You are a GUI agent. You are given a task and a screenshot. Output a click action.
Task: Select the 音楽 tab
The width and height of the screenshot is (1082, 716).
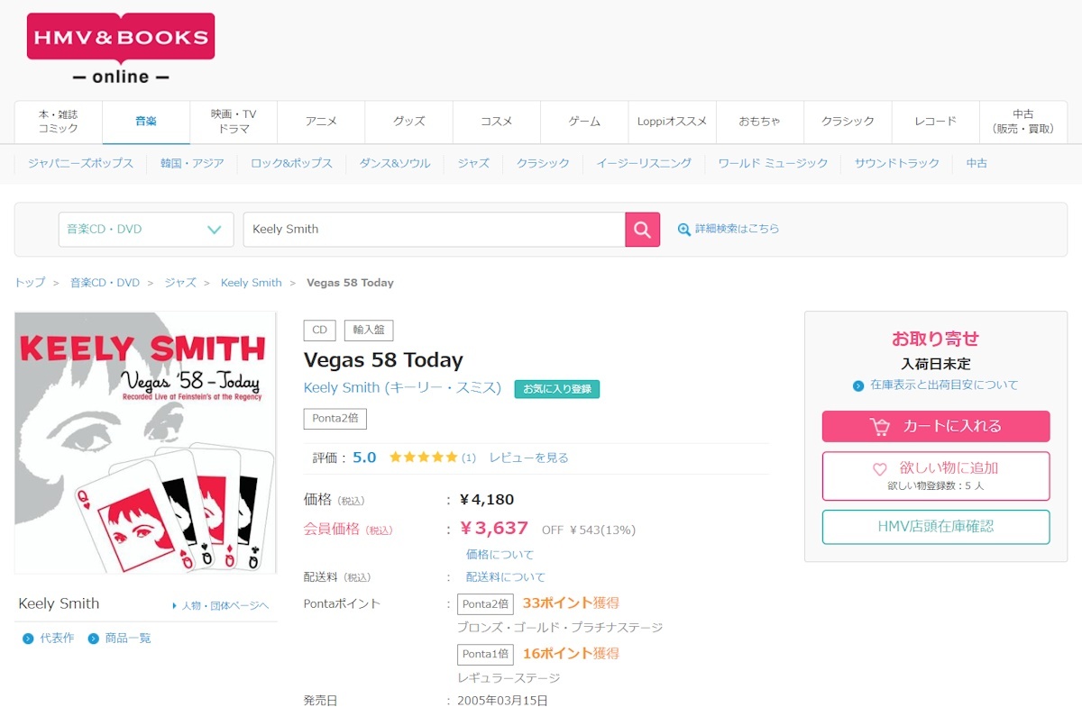click(146, 122)
